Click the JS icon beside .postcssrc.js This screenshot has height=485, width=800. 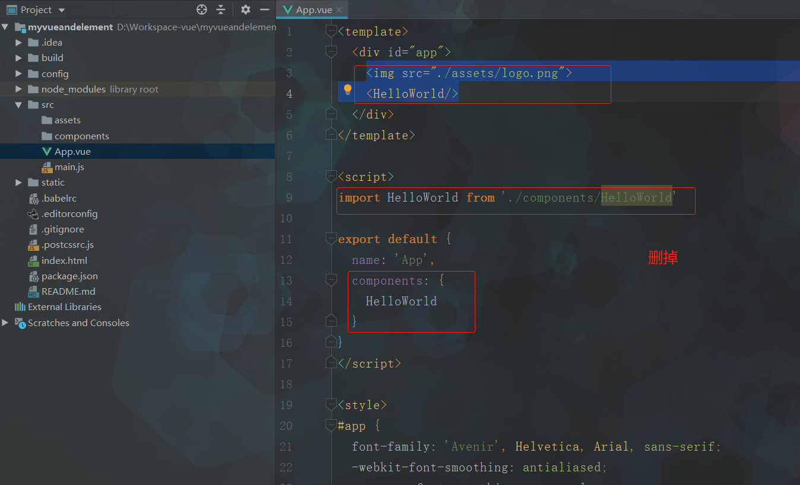(33, 245)
